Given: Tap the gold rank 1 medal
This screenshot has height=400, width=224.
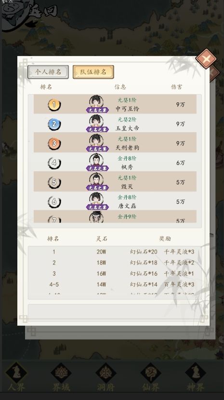Looking at the screenshot, I should coord(54,105).
